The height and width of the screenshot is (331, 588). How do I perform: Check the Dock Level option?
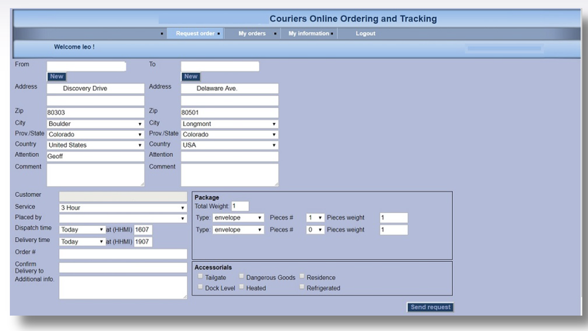[x=201, y=287]
